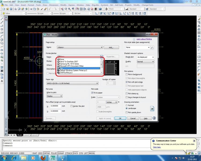Enable Plot stamp on checkbox
201x161 pixels.
(x=126, y=93)
